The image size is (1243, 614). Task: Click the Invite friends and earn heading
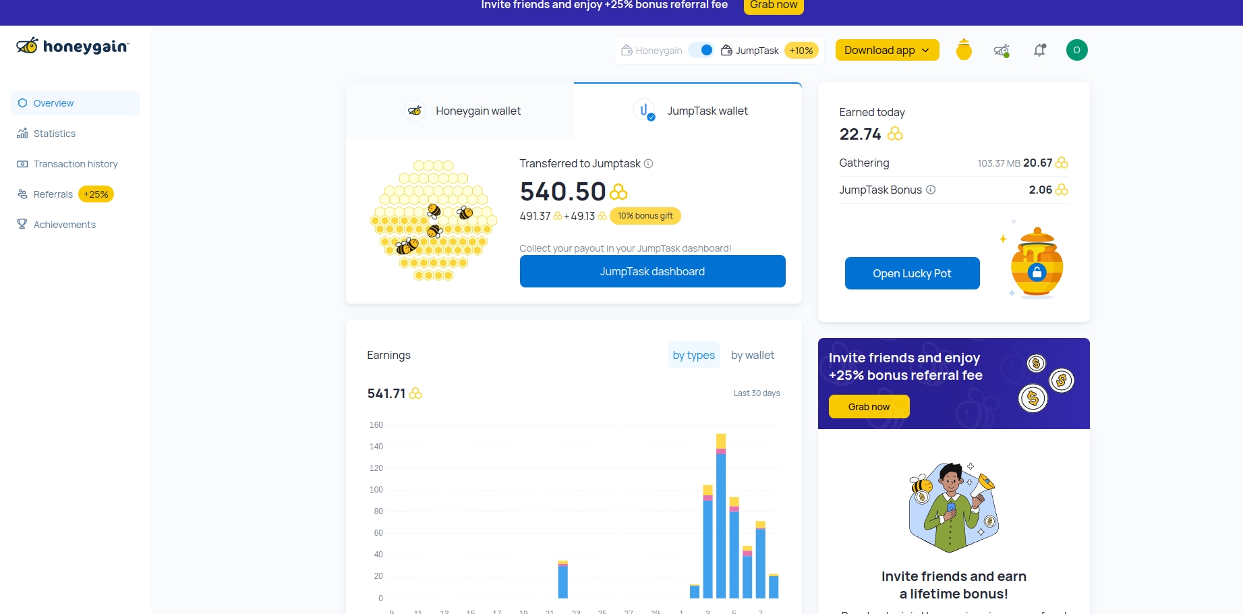[x=954, y=585]
